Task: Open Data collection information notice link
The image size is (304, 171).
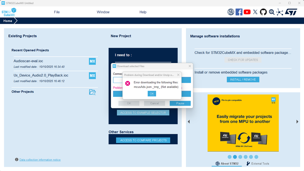Action: tap(40, 160)
